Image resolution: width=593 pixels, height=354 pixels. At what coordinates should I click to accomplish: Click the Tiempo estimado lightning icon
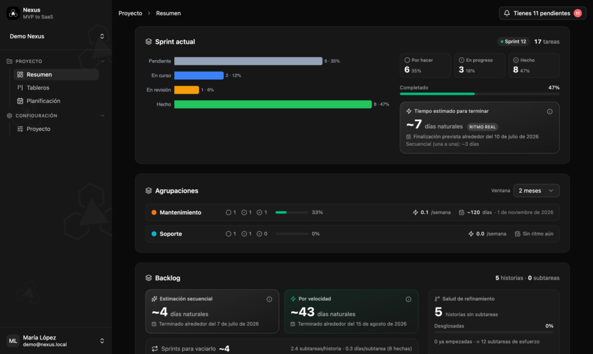pos(409,111)
